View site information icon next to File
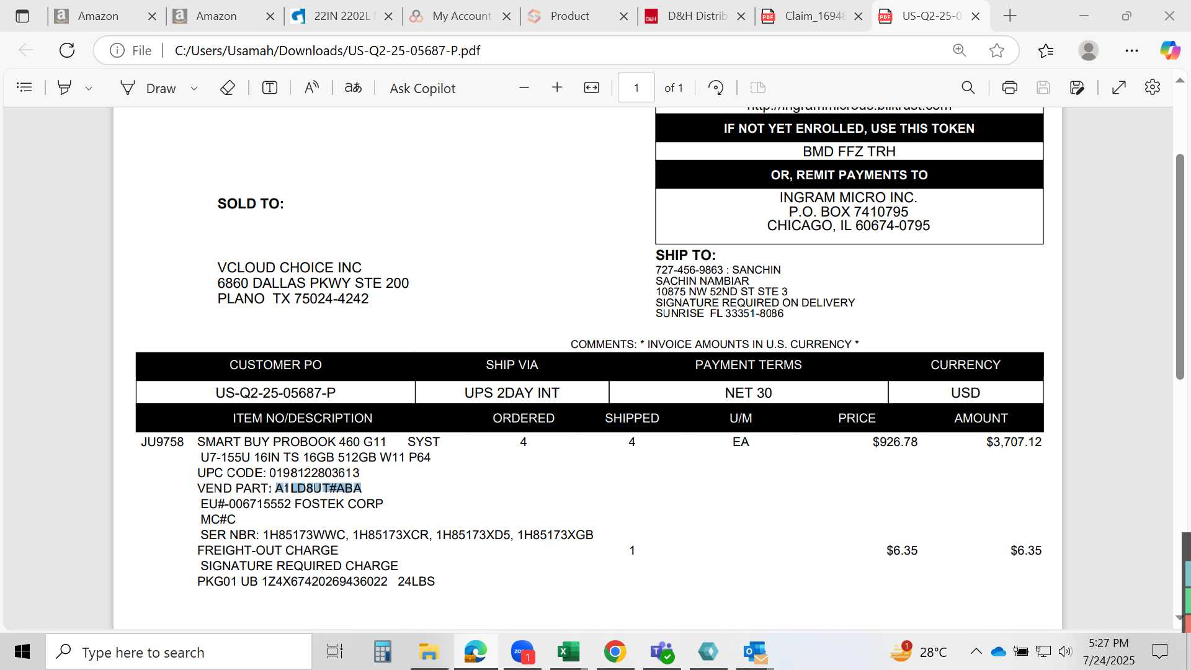Image resolution: width=1191 pixels, height=670 pixels. pos(117,50)
